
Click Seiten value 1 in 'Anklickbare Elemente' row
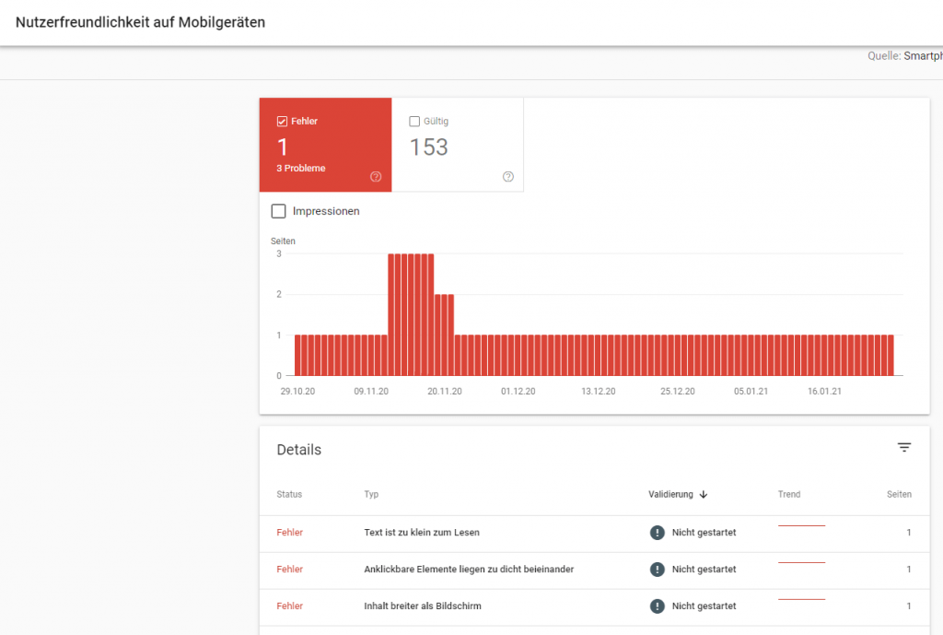[x=909, y=569]
